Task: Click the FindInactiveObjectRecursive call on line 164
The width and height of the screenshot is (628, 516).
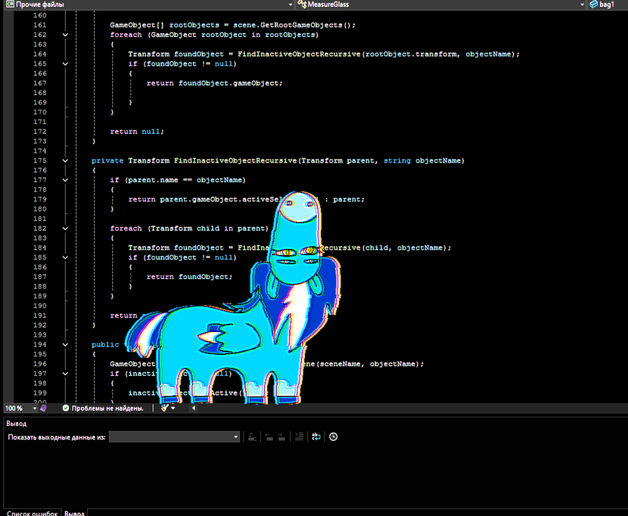Action: 299,54
